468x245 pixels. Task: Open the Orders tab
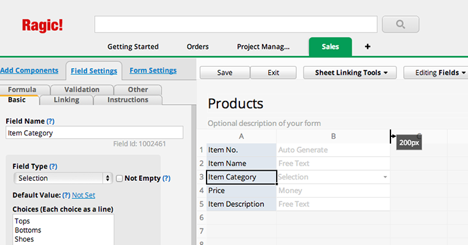198,47
